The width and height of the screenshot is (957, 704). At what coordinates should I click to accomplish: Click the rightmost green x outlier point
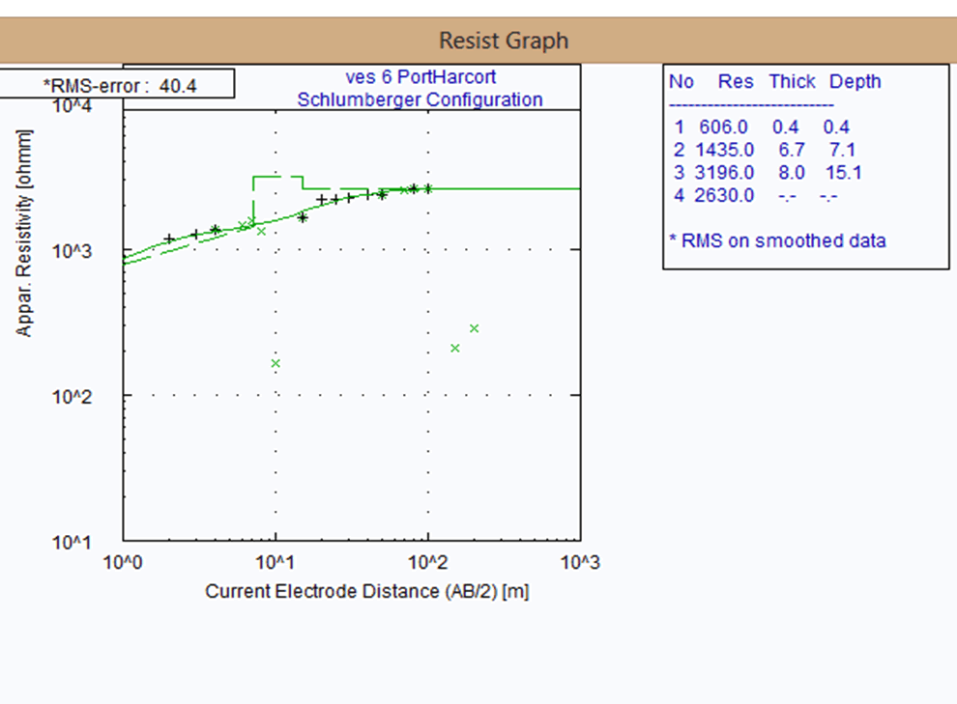(x=474, y=328)
